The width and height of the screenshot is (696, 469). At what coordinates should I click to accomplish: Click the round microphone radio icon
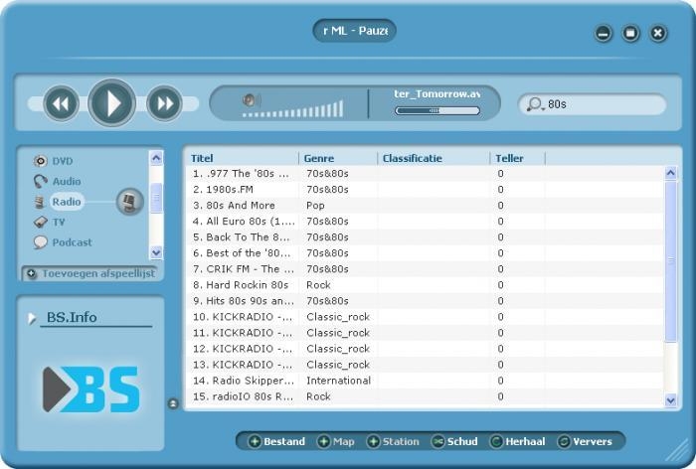[129, 202]
